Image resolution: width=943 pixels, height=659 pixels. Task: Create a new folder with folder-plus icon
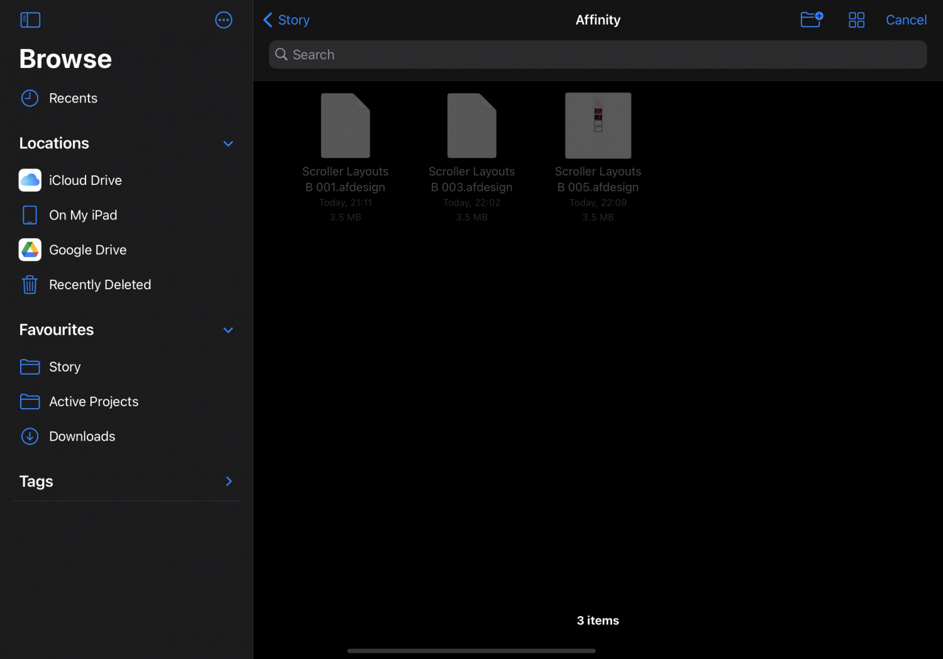pyautogui.click(x=811, y=20)
